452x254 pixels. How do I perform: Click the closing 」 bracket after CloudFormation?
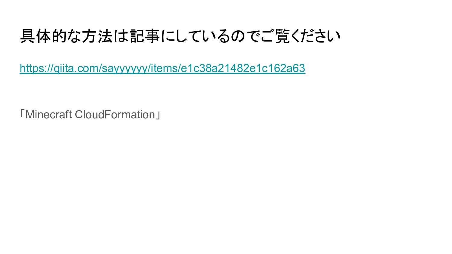pyautogui.click(x=158, y=116)
